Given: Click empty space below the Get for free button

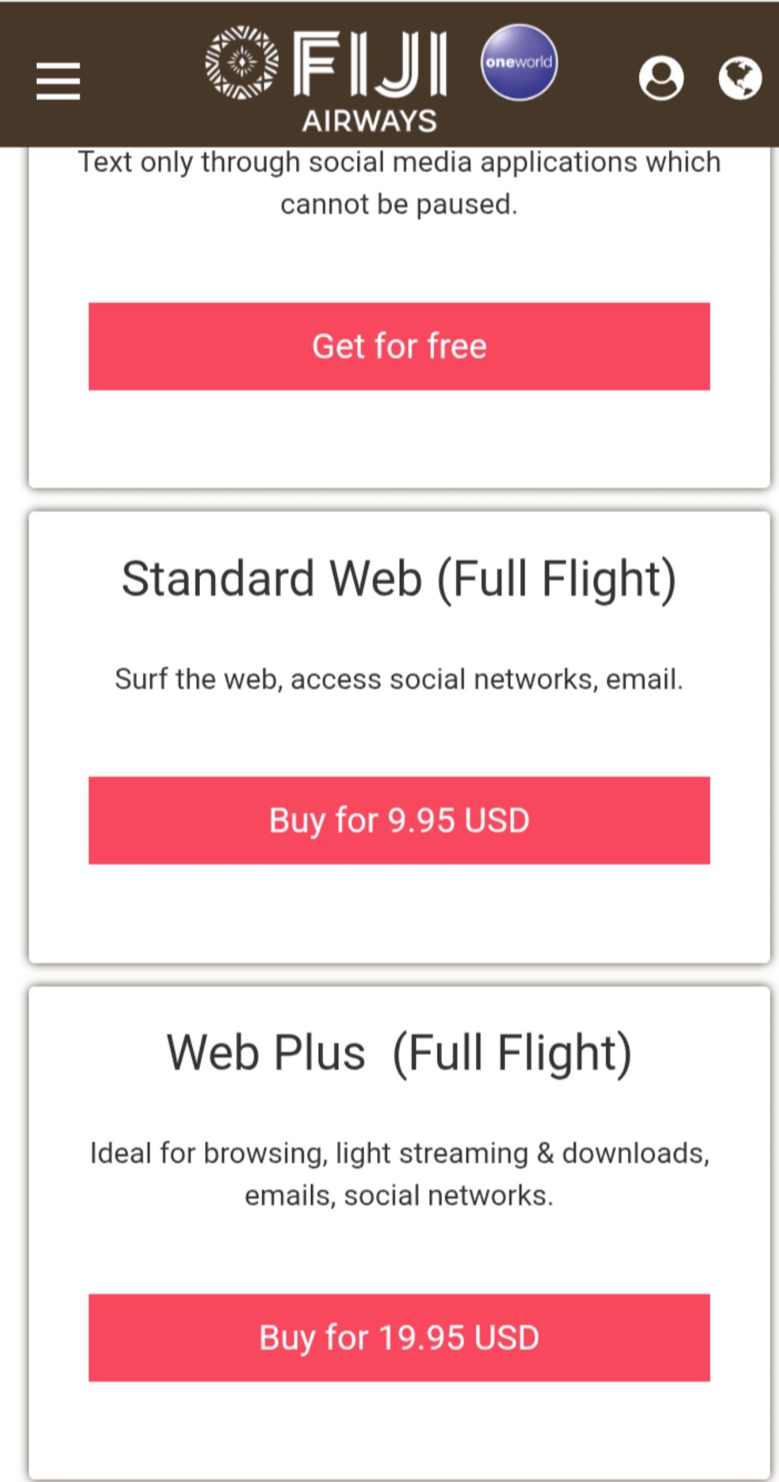Looking at the screenshot, I should click(x=399, y=438).
